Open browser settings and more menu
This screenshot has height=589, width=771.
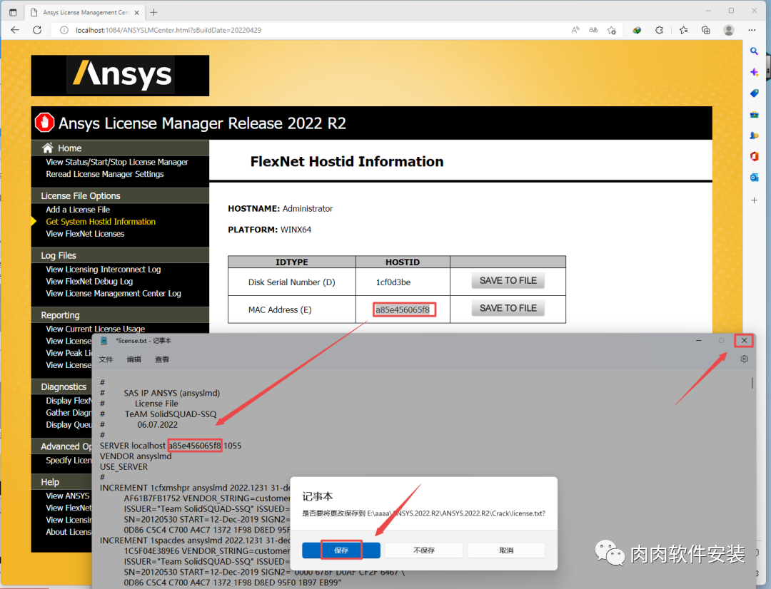pyautogui.click(x=752, y=30)
